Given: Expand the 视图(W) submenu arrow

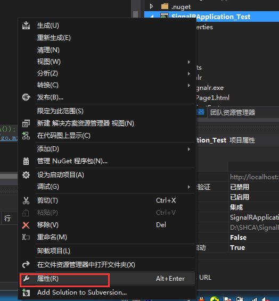Looking at the screenshot, I should pos(189,62).
